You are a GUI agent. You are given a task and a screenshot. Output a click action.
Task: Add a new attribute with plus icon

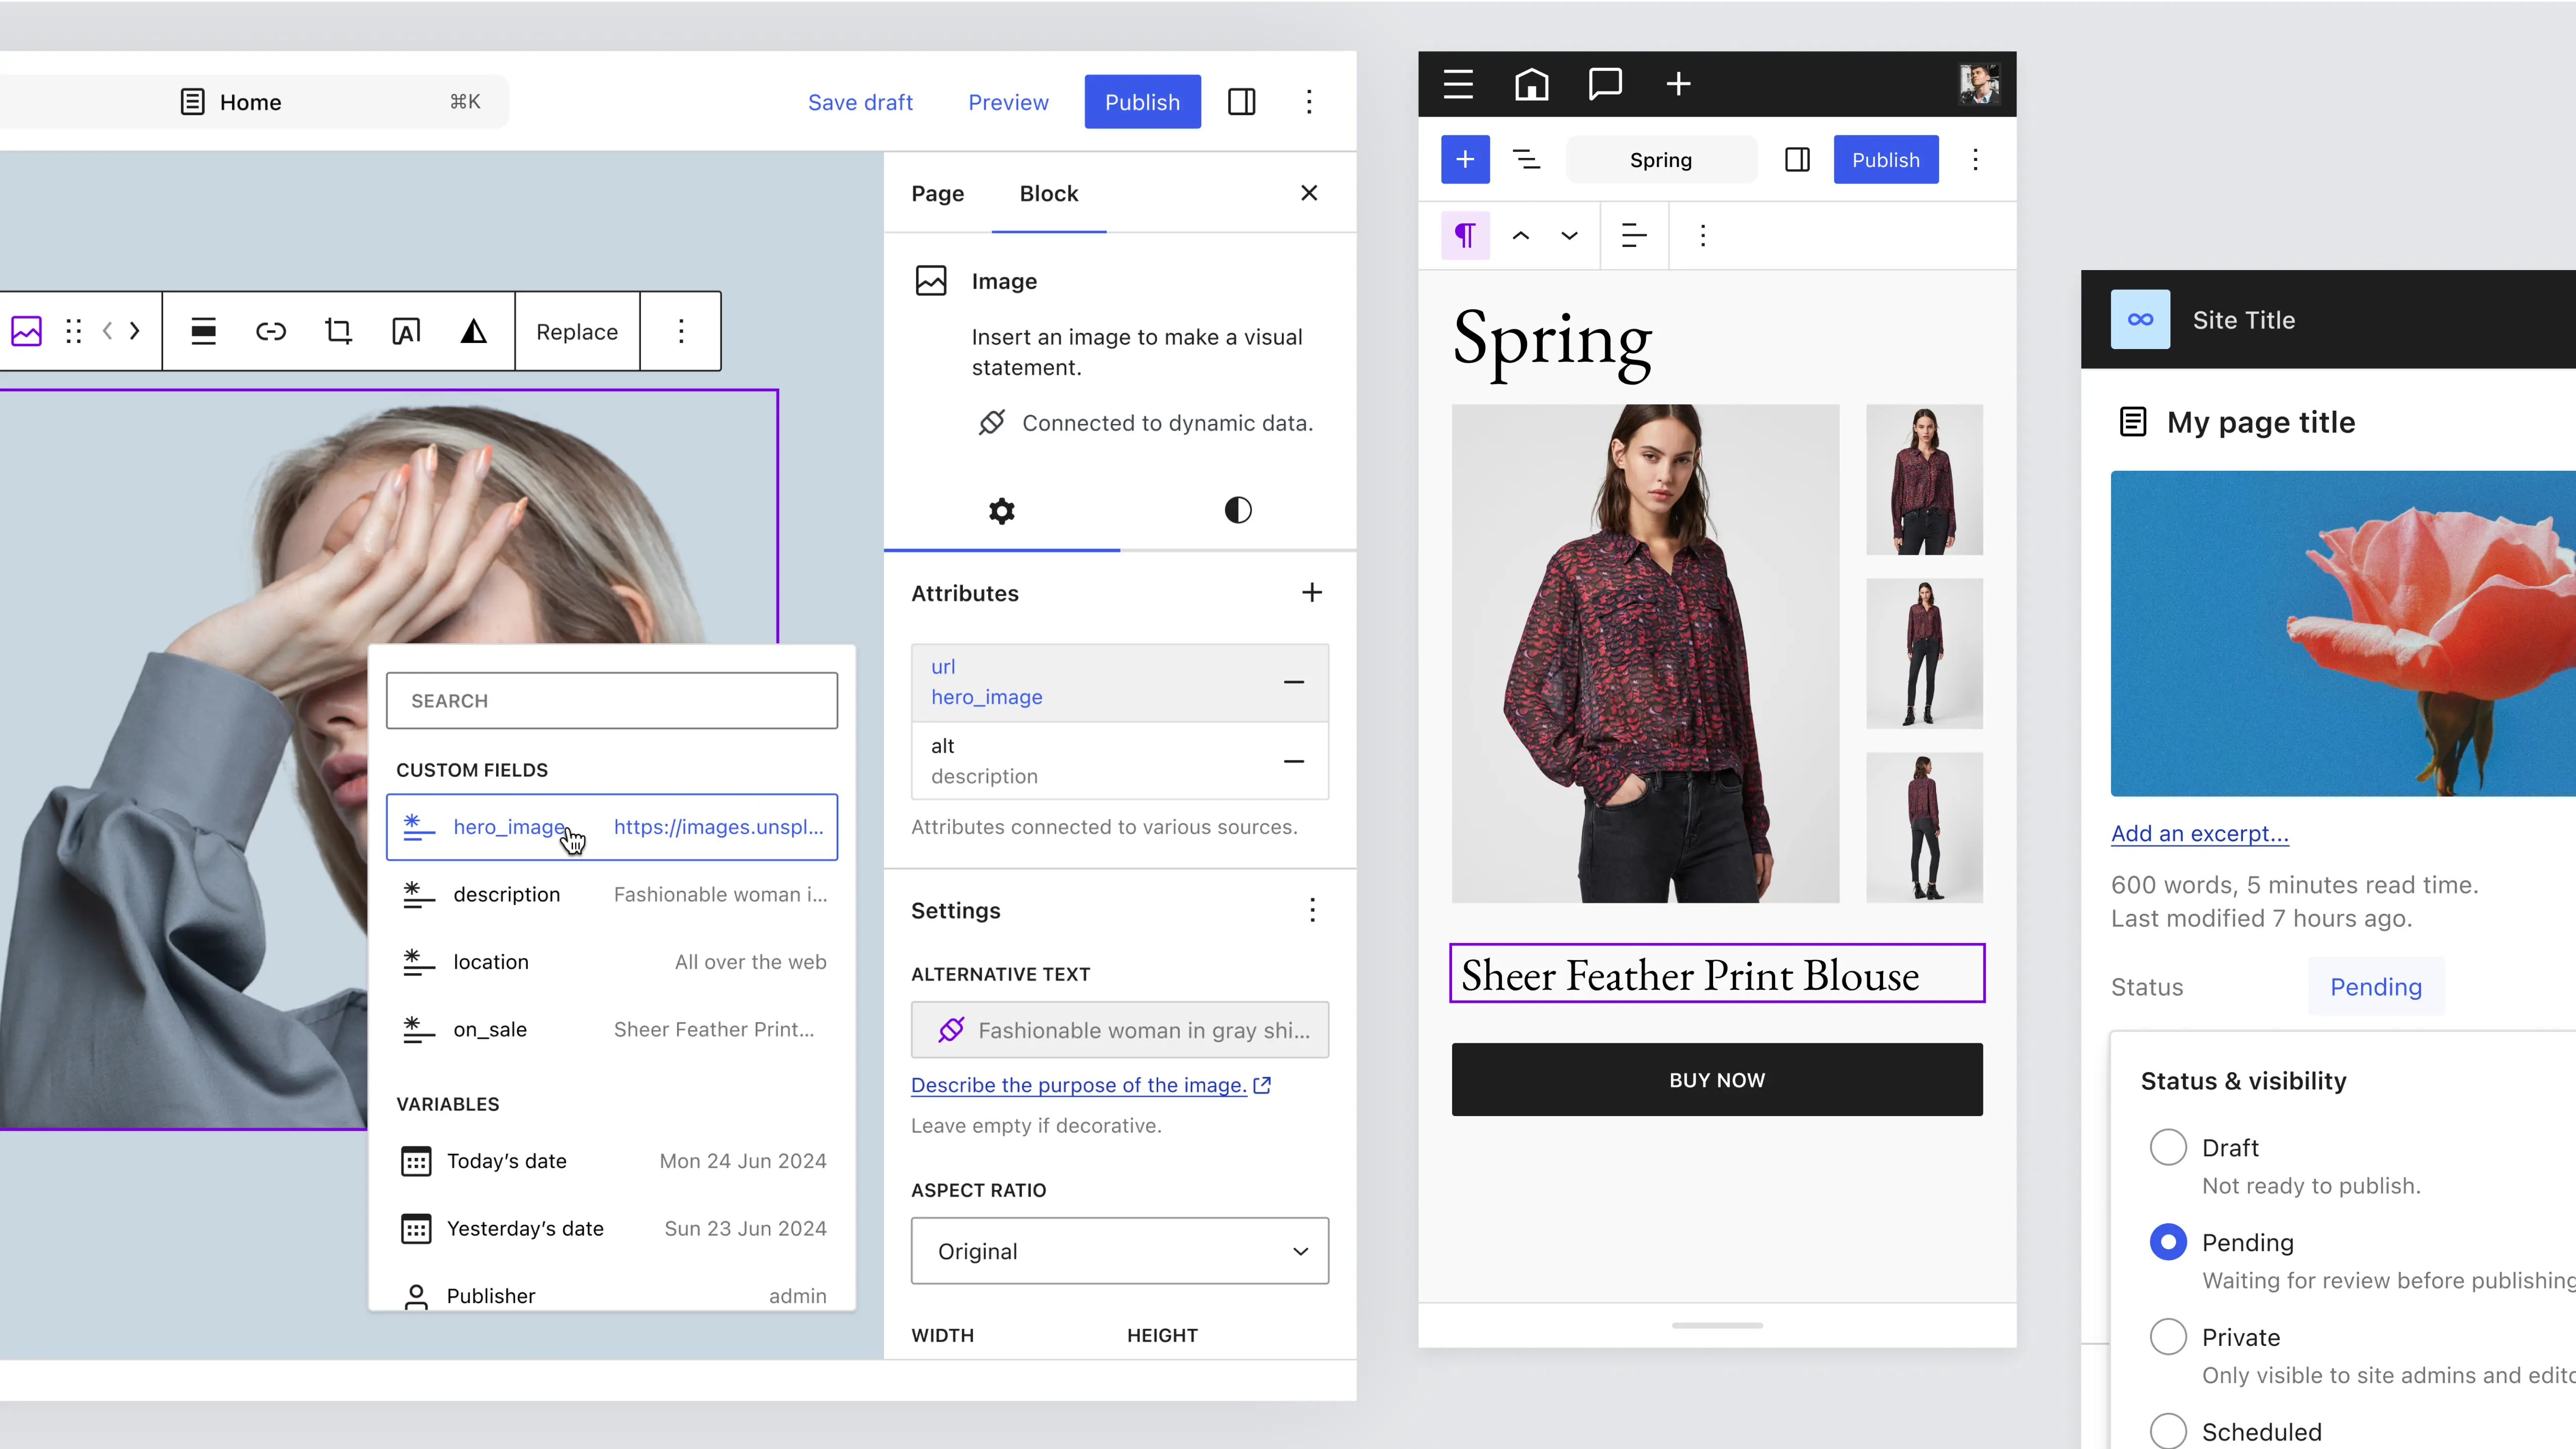[1311, 592]
